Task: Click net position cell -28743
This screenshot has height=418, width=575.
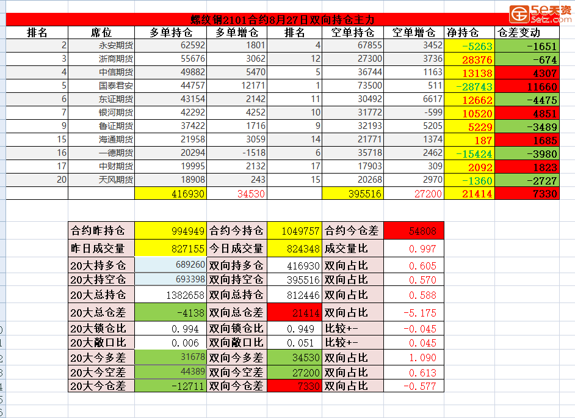Action: pyautogui.click(x=469, y=86)
